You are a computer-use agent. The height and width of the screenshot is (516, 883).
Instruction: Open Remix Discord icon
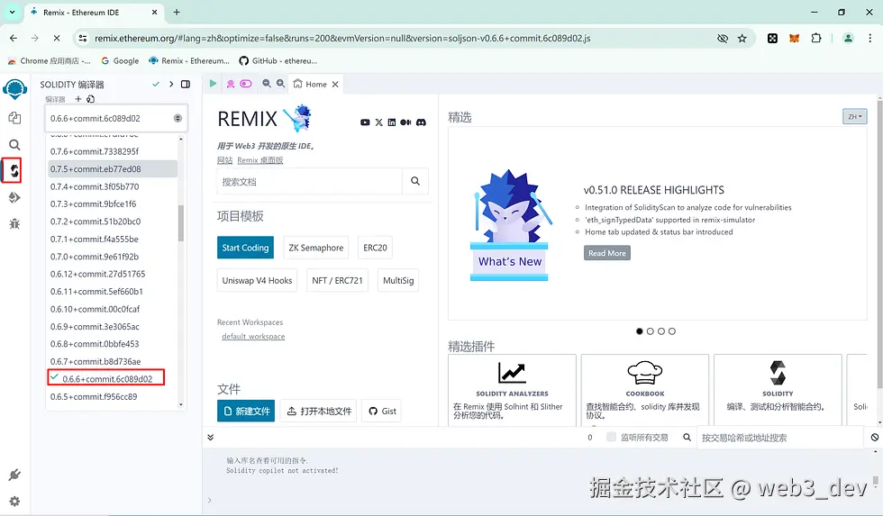(x=421, y=122)
